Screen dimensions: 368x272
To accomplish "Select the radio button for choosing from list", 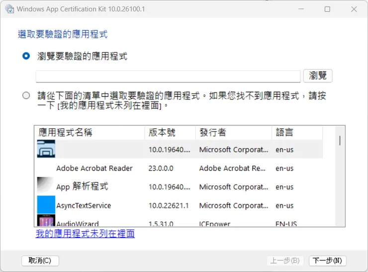I will 26,95.
